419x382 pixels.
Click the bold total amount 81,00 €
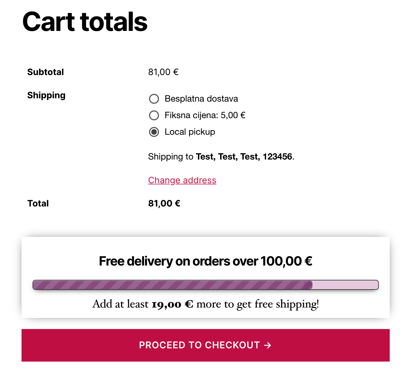point(164,203)
